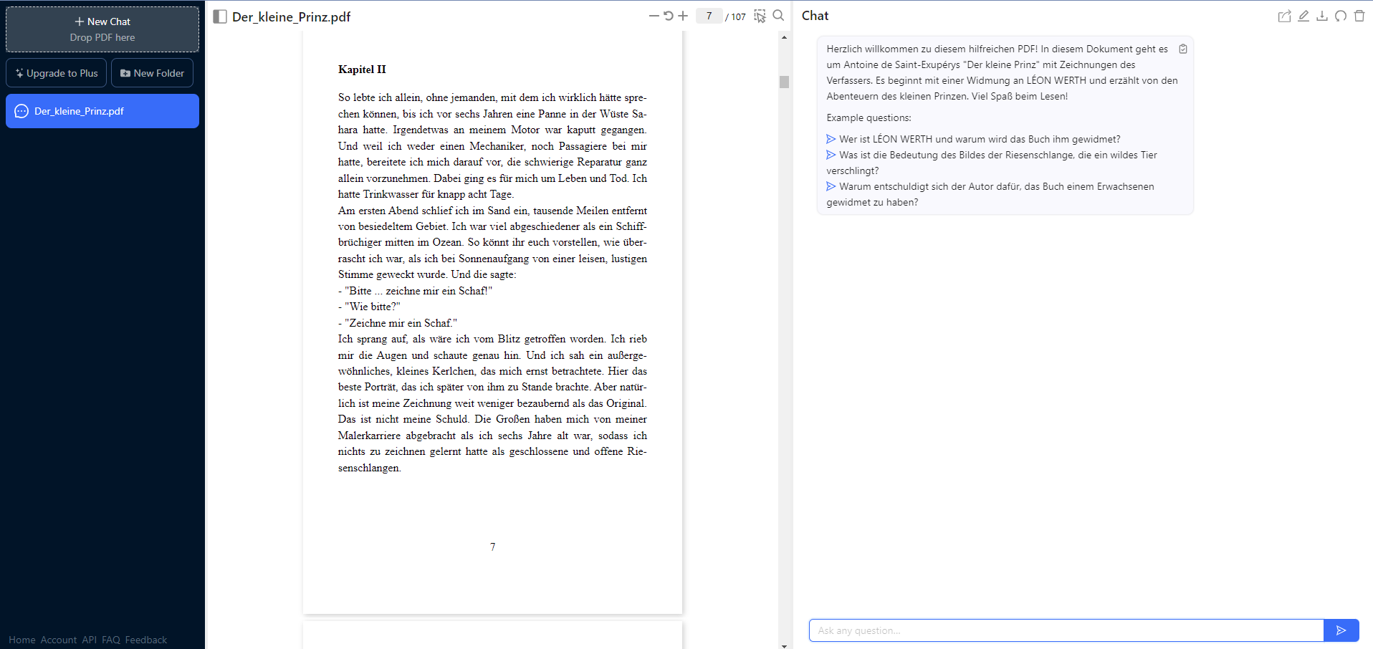
Task: Click the New Chat drop area
Action: [x=102, y=29]
